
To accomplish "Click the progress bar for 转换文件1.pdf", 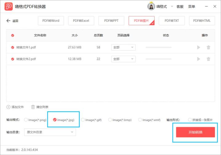I will tap(159, 47).
